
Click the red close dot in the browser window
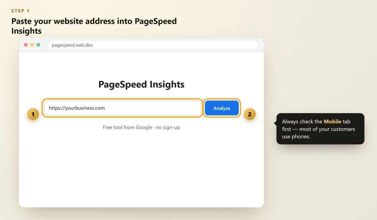26,45
